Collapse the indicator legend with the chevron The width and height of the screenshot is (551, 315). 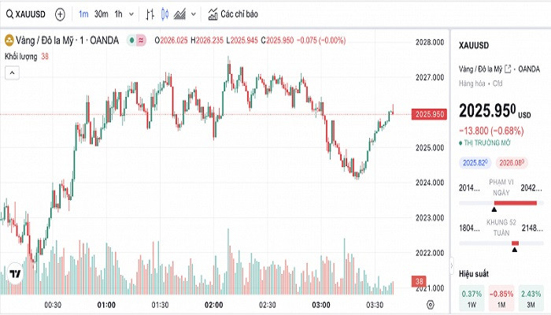12,72
